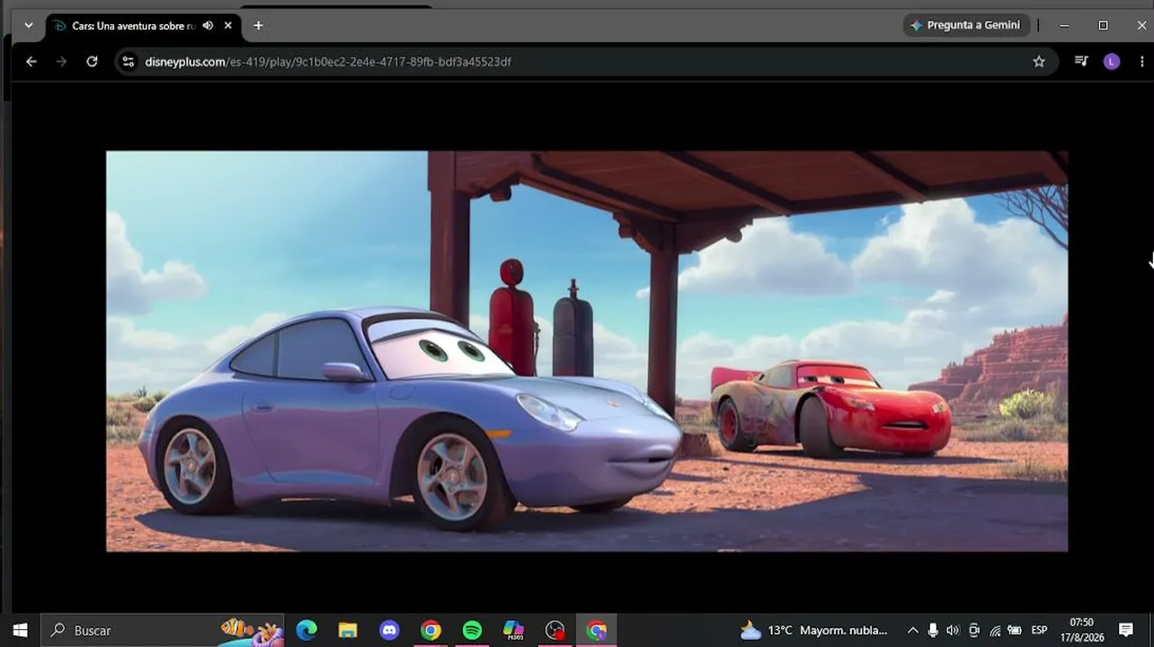Open Spotify from the taskbar
This screenshot has width=1154, height=647.
(472, 630)
